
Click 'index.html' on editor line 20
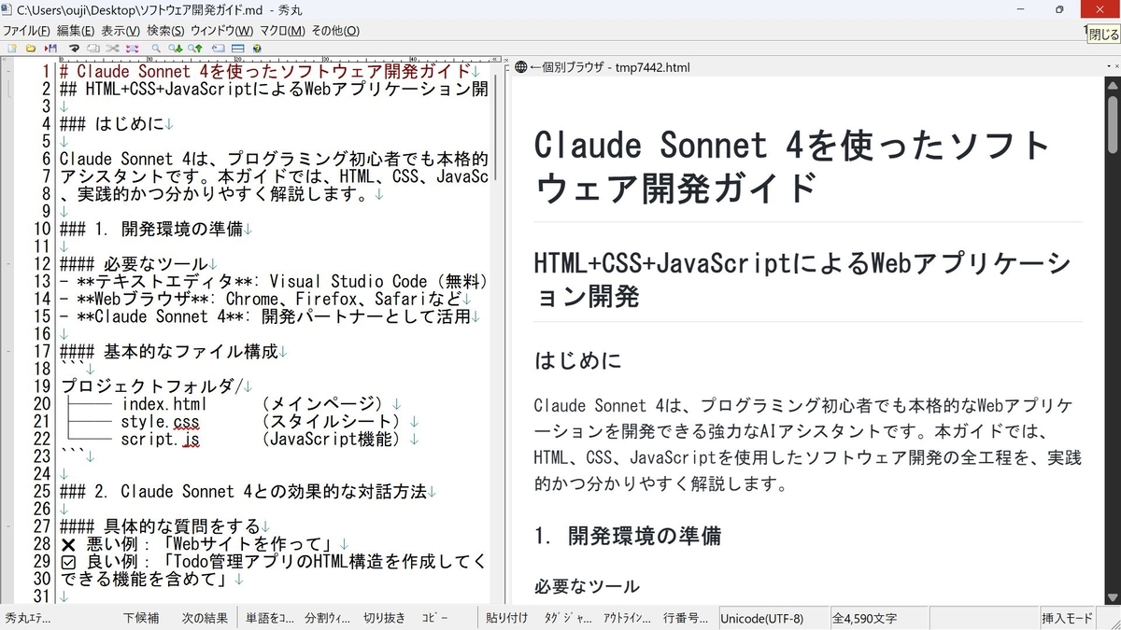pyautogui.click(x=163, y=404)
